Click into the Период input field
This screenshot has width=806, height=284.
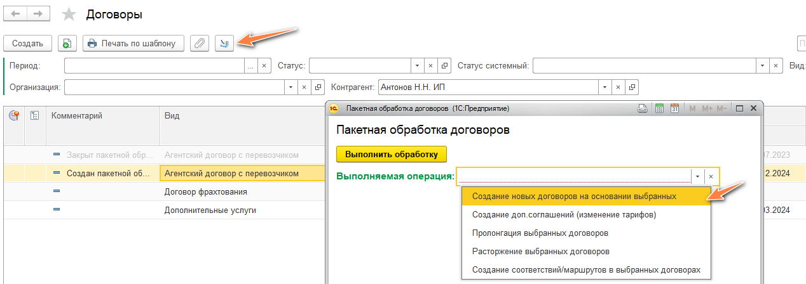(x=154, y=65)
